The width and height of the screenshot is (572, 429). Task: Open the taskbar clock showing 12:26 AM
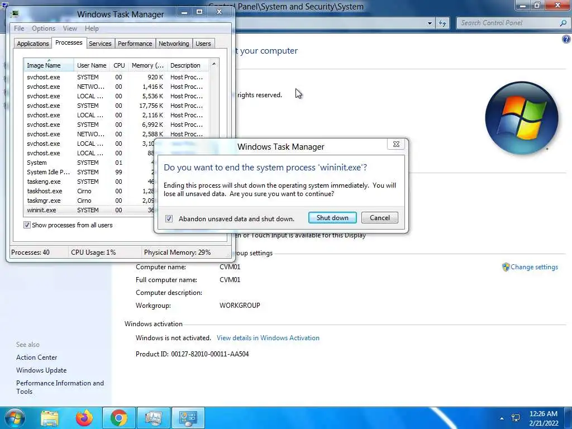pyautogui.click(x=544, y=418)
